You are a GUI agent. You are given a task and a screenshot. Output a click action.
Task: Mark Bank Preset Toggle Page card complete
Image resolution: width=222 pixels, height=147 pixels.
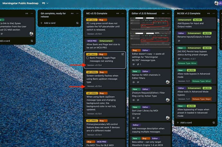click(x=88, y=58)
